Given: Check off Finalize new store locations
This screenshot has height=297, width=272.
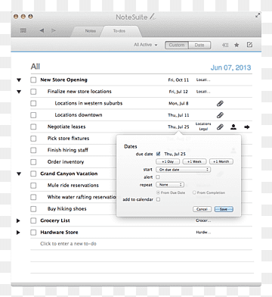Looking at the screenshot, I should tap(33, 92).
